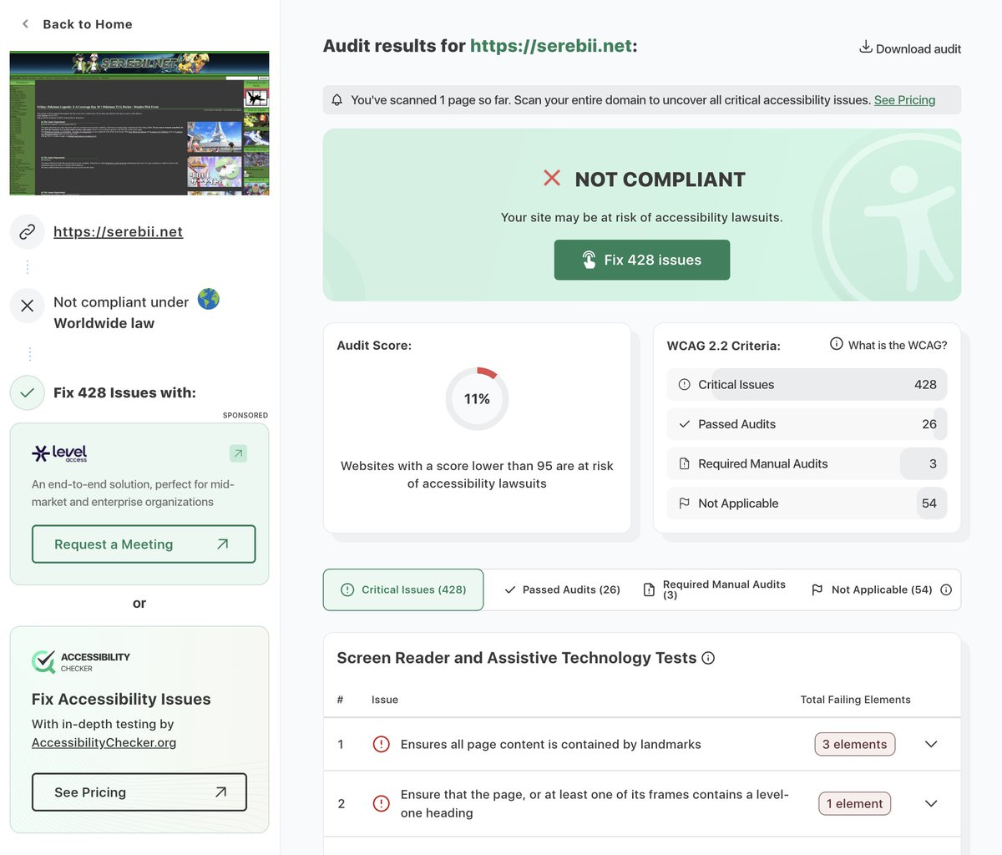1002x855 pixels.
Task: Click the Passed Audits 26 criteria row
Action: [807, 424]
